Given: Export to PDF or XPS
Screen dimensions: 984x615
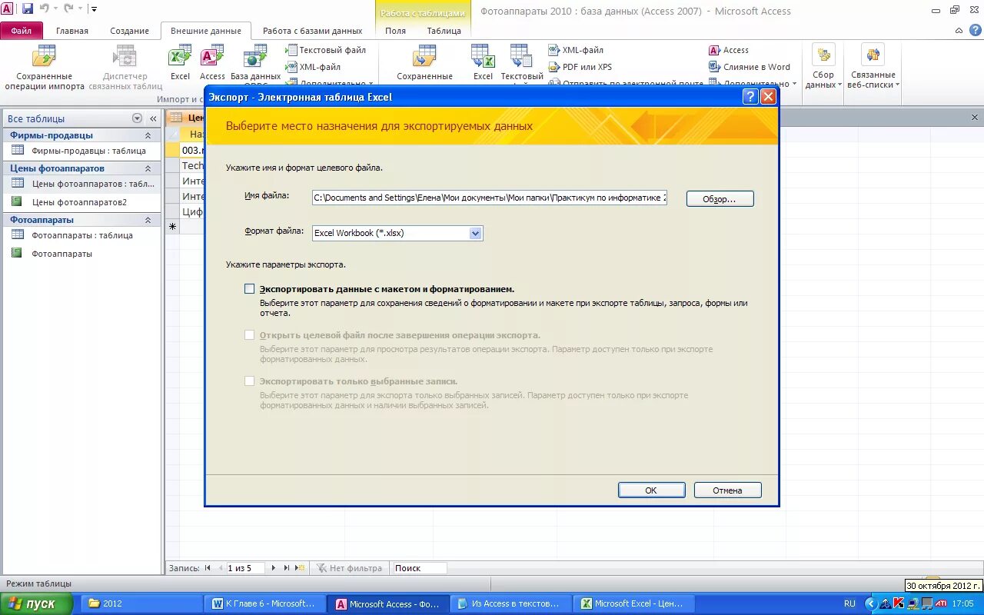Looking at the screenshot, I should tap(580, 67).
